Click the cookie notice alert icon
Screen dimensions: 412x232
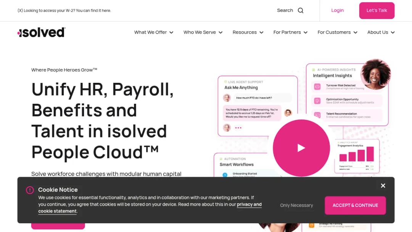[30, 190]
